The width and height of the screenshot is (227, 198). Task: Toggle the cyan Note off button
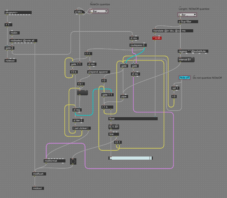click(184, 77)
